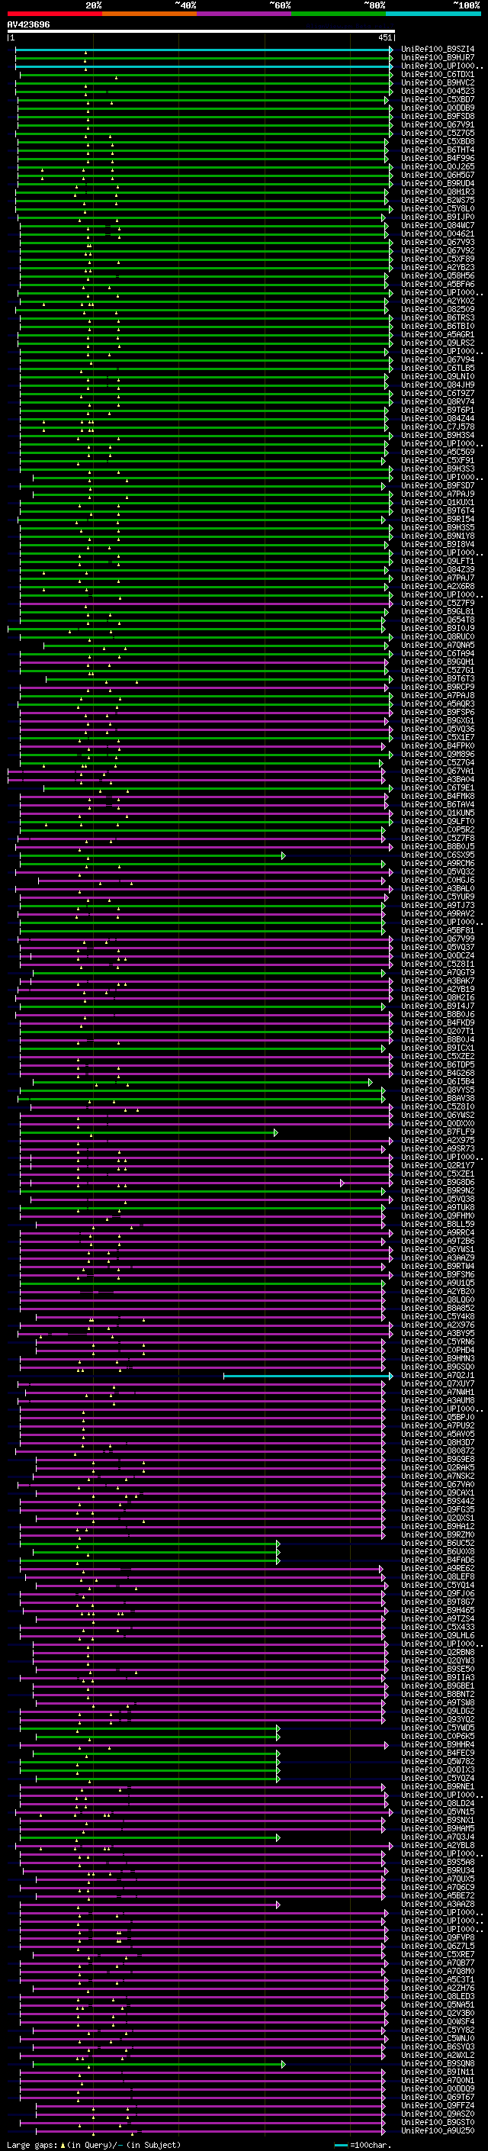Viewport: 488px width, 2151px height.
Task: Select the UniRef100_Q67V91 label
Action: click(438, 125)
